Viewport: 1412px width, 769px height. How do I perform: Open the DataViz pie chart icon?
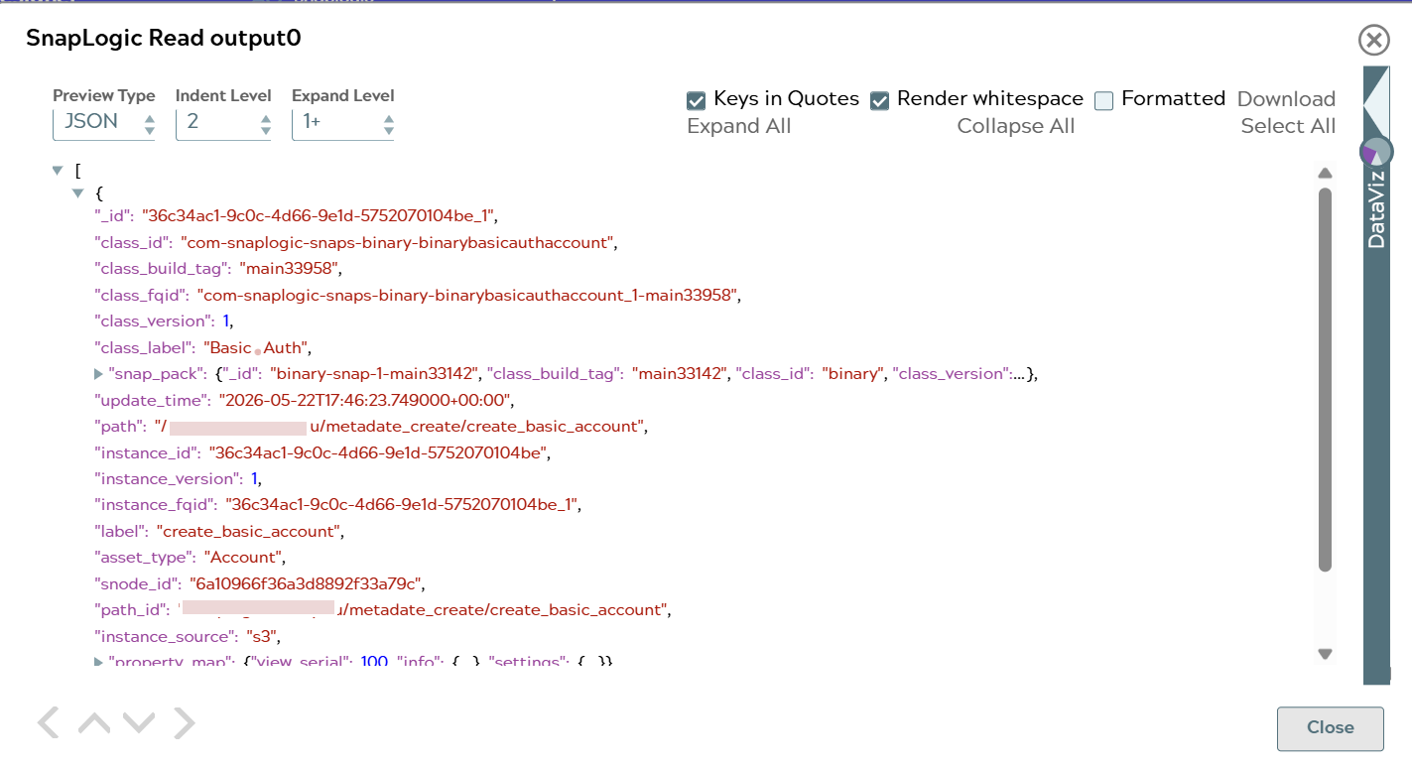point(1376,152)
